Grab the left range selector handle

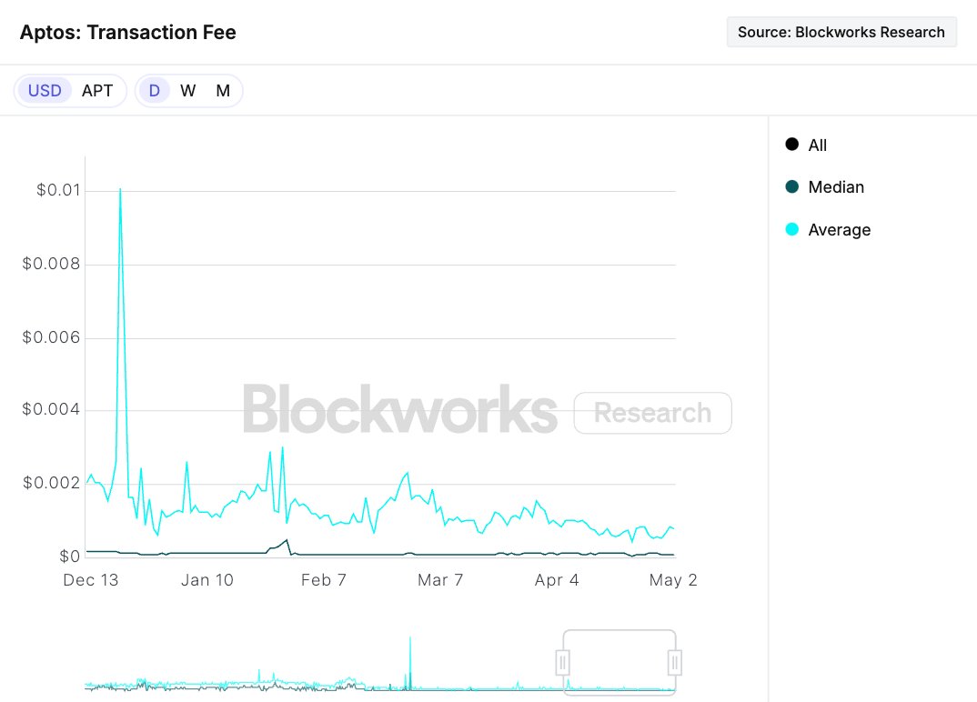563,662
